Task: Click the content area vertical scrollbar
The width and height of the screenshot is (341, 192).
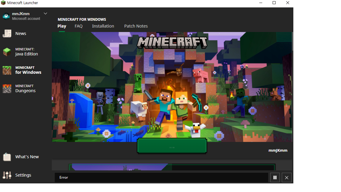Action: click(x=292, y=41)
